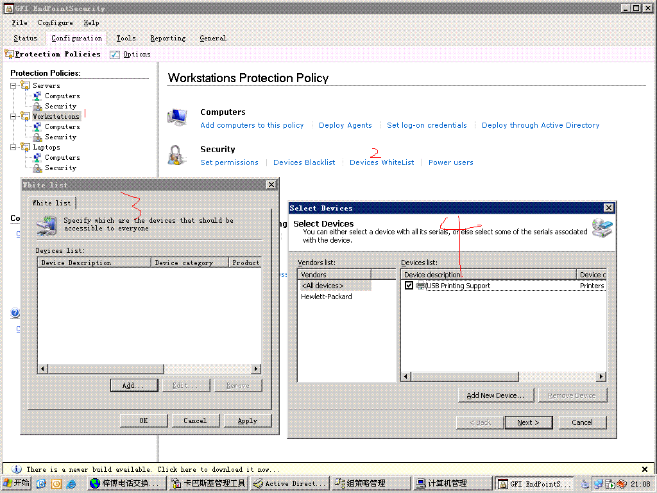The height and width of the screenshot is (493, 657).
Task: Click OK in White list dialog
Action: point(144,420)
